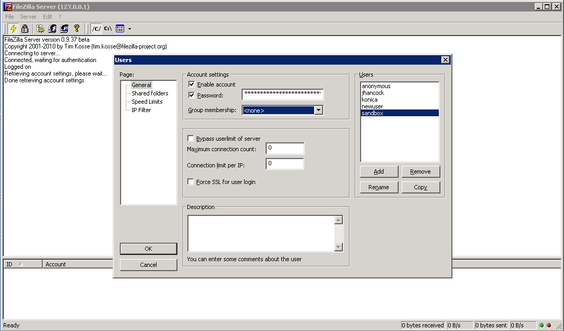Open the Groups editor toolbar icon
This screenshot has width=564, height=331.
pos(64,29)
